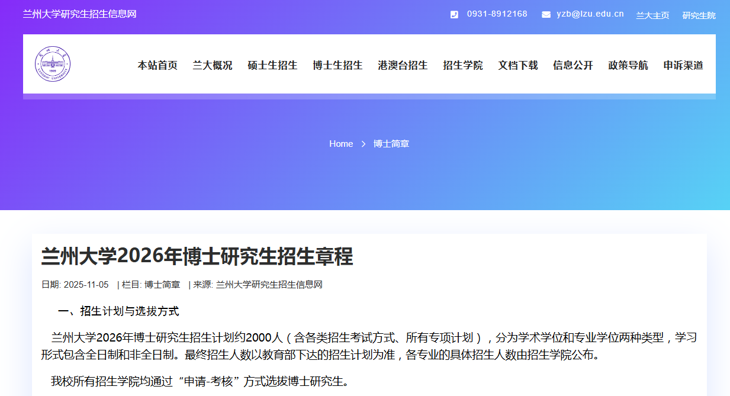This screenshot has height=396, width=730.
Task: Click the yzb@lzu.edu.cn email address
Action: click(590, 14)
